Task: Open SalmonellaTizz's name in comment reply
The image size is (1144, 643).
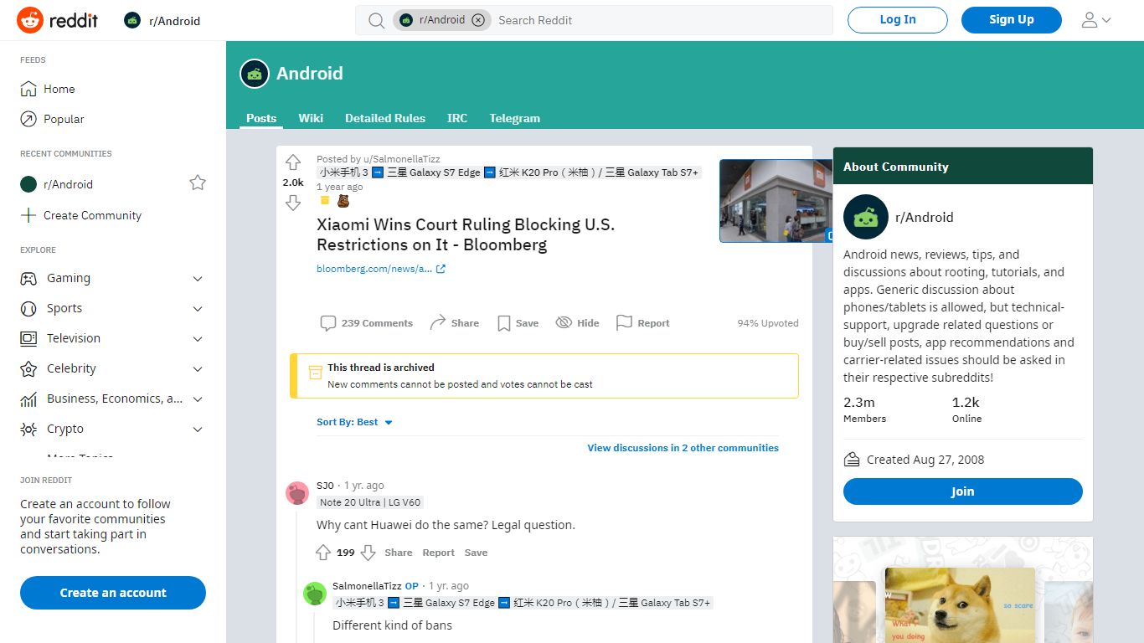Action: coord(367,586)
